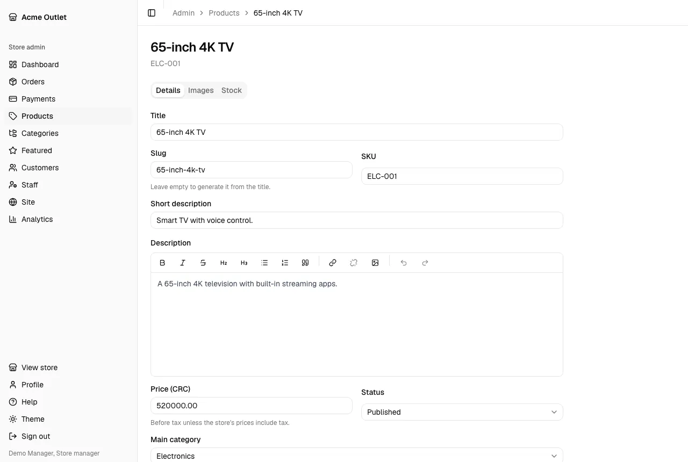Screen dimensions: 688x462
Task: Undo last edit in Description
Action: tap(404, 263)
